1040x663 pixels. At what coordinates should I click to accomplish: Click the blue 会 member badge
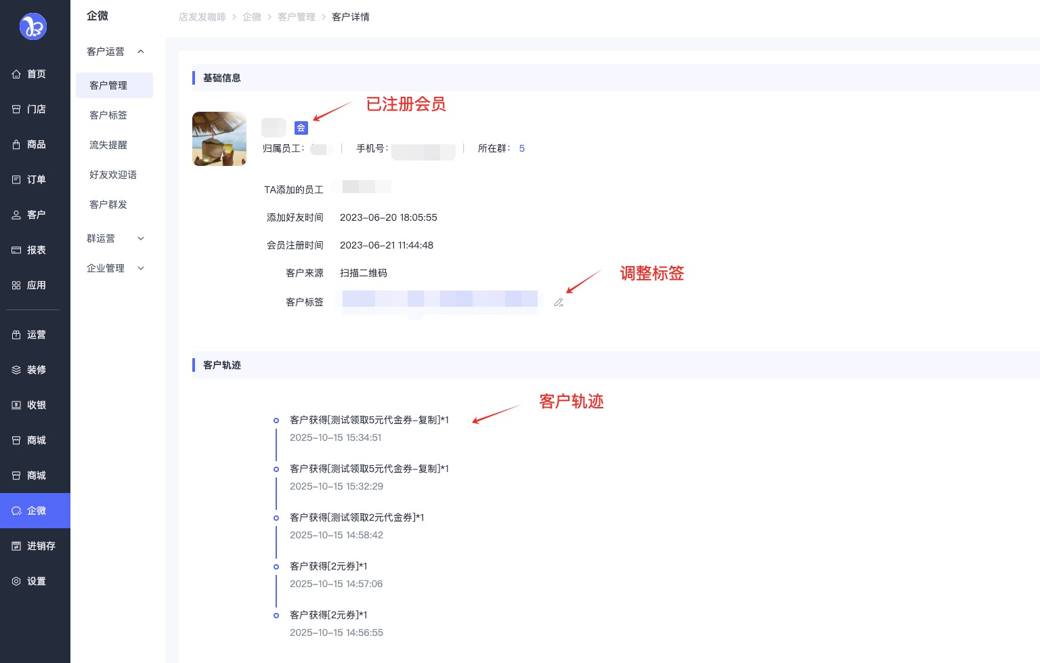(x=301, y=128)
